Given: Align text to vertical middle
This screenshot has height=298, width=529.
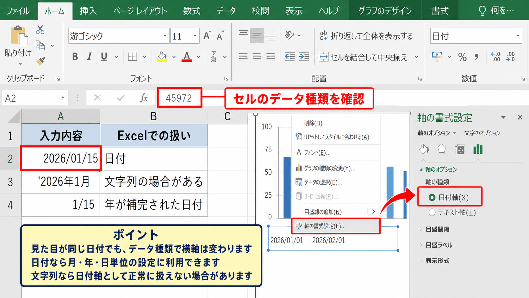Looking at the screenshot, I should coord(257,35).
